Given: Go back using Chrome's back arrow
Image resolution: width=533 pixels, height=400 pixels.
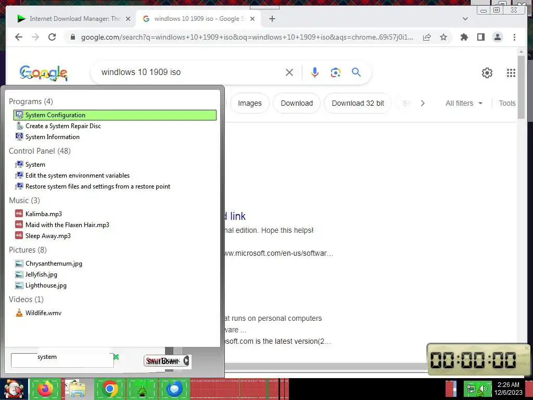Looking at the screenshot, I should pos(19,37).
